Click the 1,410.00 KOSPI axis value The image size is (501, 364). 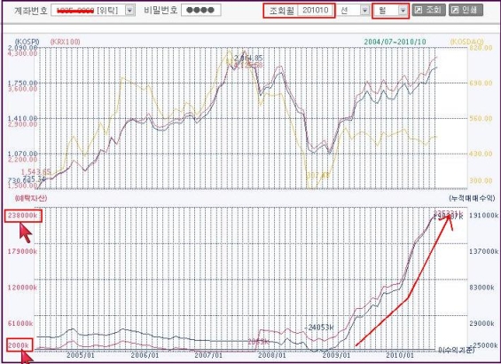click(22, 118)
